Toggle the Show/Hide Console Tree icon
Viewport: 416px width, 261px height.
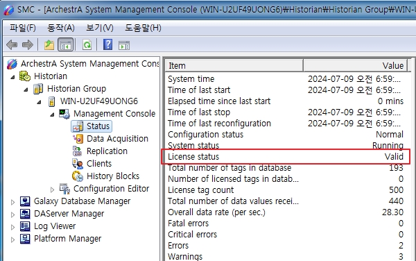coord(66,45)
